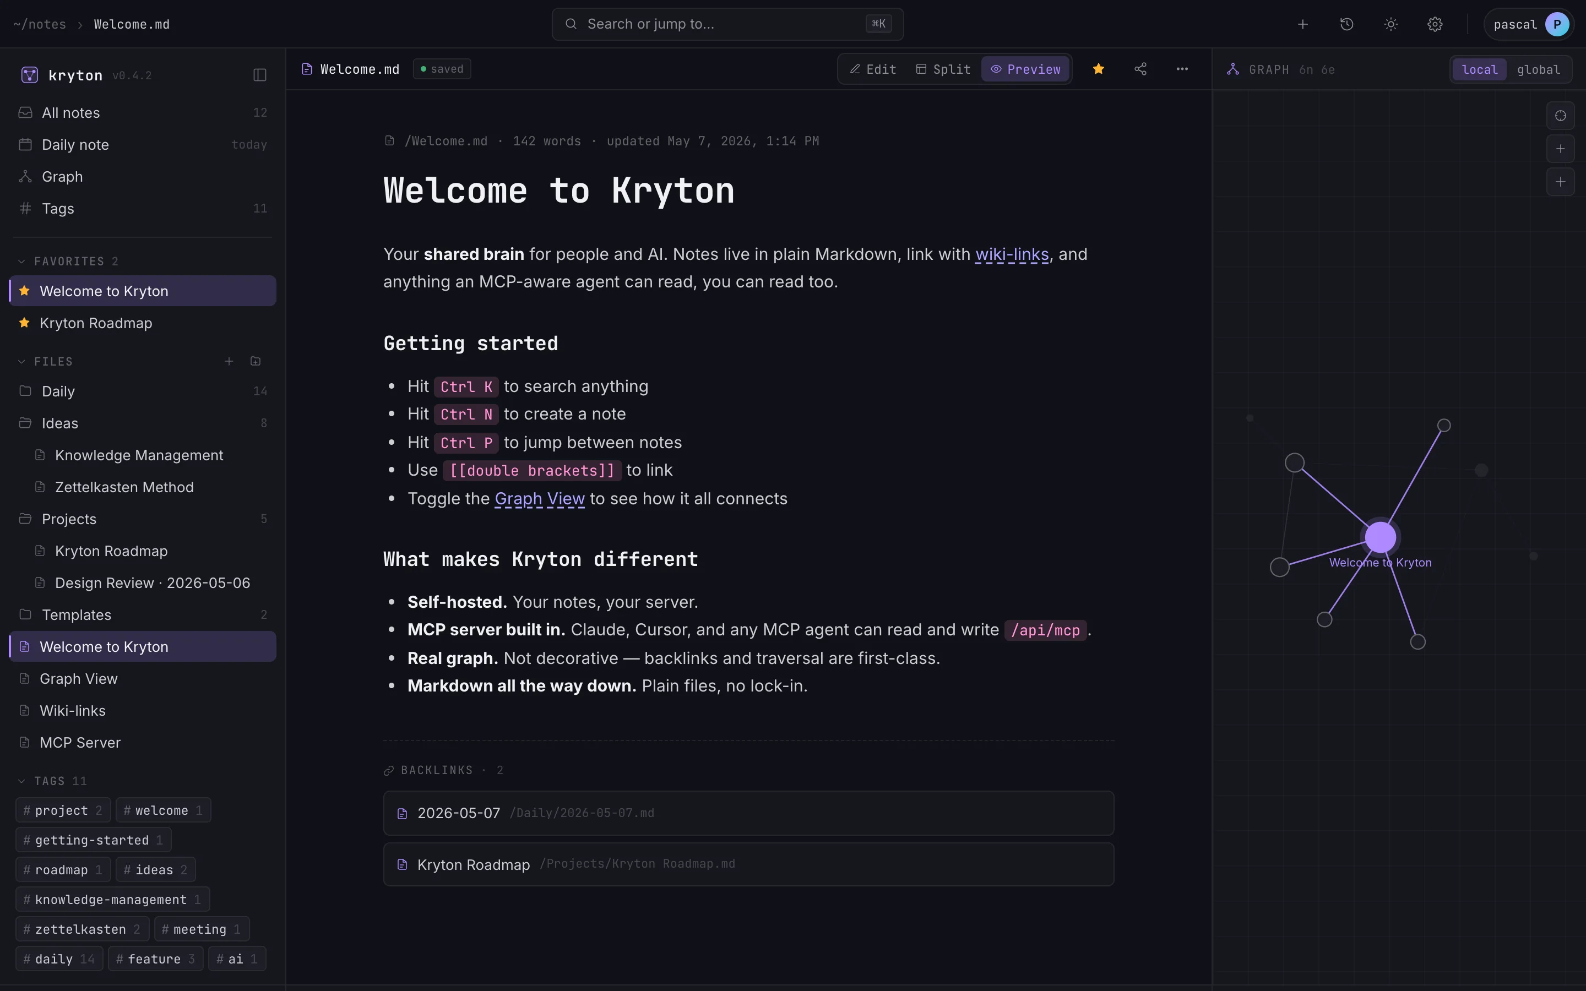Viewport: 1586px width, 991px height.
Task: Click the recenter graph circle icon
Action: (x=1561, y=116)
